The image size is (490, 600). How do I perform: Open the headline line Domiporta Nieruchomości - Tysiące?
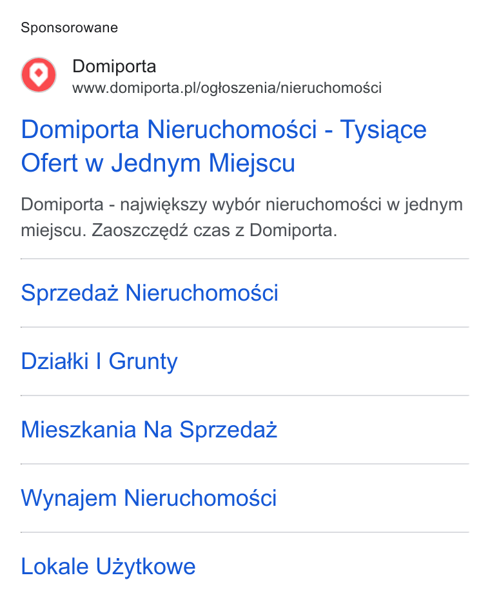(x=224, y=129)
